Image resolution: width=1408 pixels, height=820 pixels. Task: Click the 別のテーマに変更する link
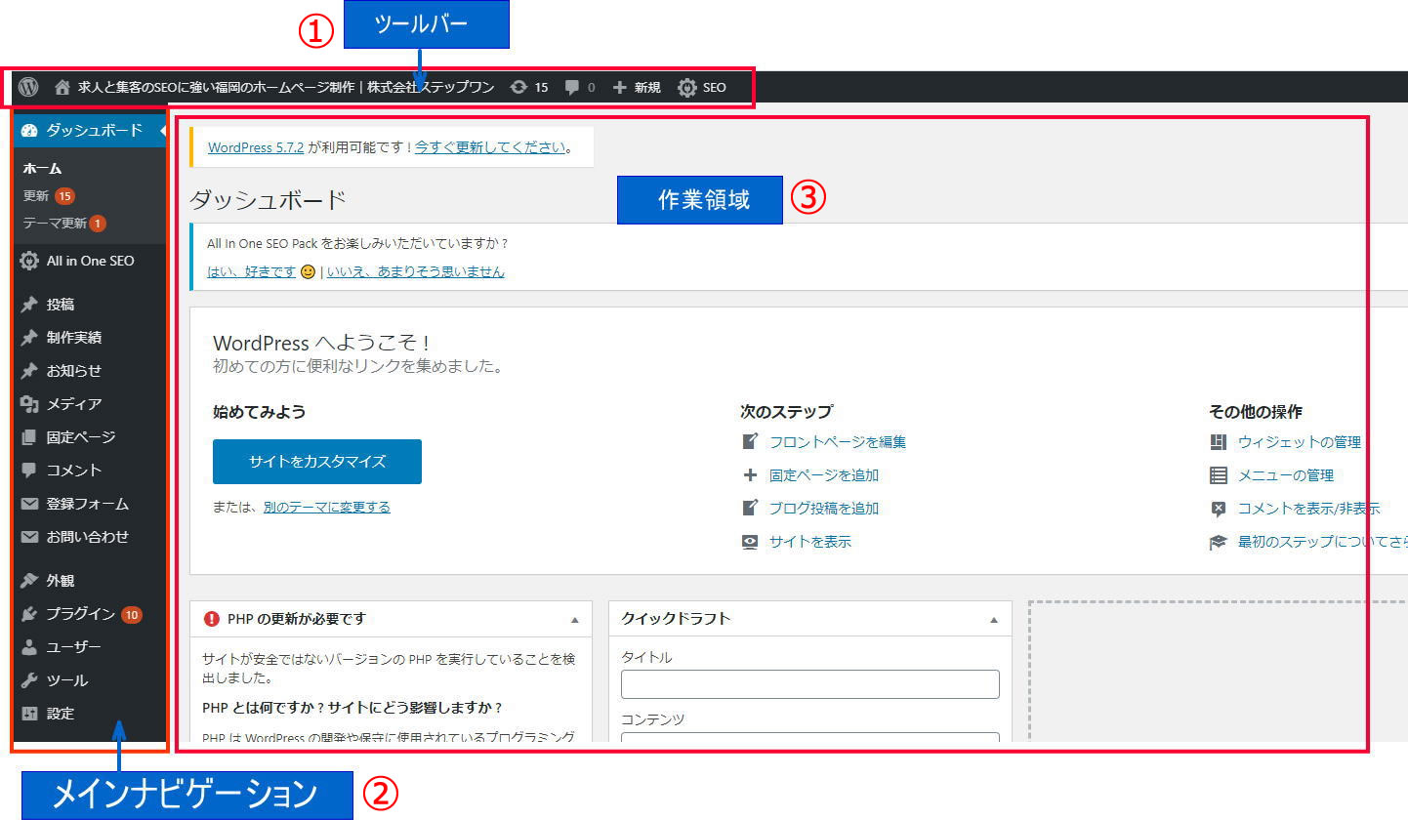327,507
